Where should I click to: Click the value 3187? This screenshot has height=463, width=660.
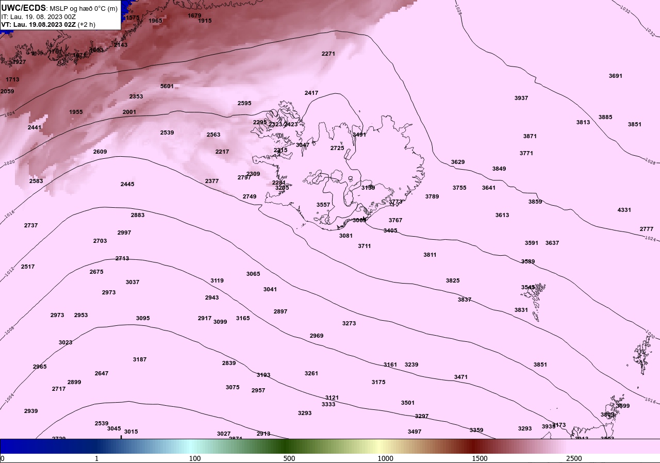click(140, 359)
